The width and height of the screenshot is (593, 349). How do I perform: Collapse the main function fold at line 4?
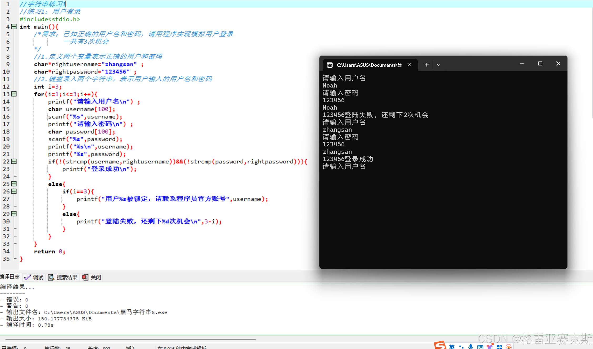point(14,27)
